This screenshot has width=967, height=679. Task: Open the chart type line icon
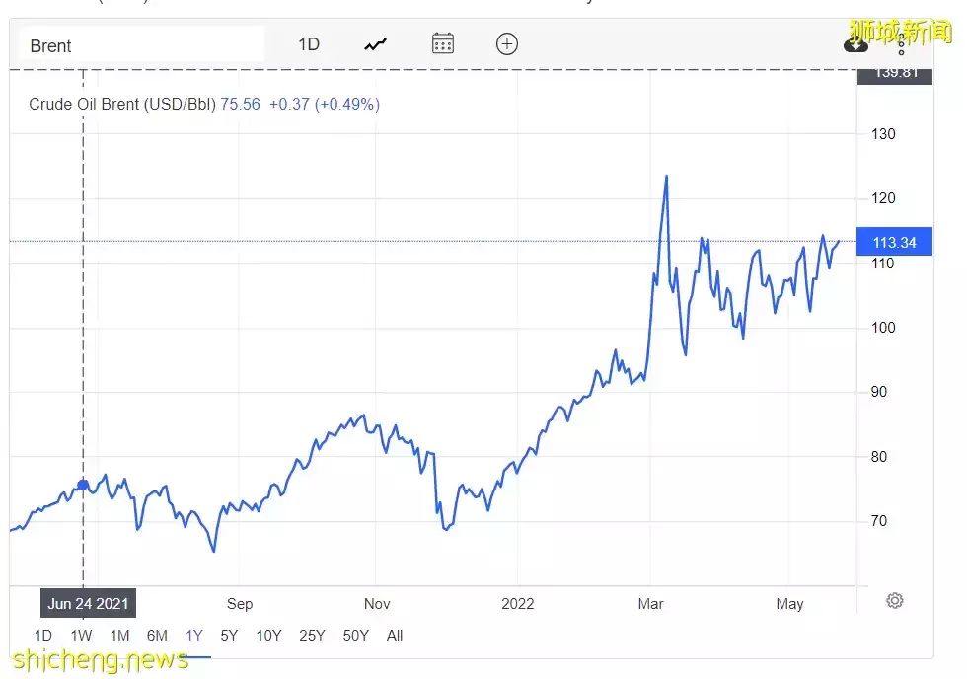tap(375, 44)
